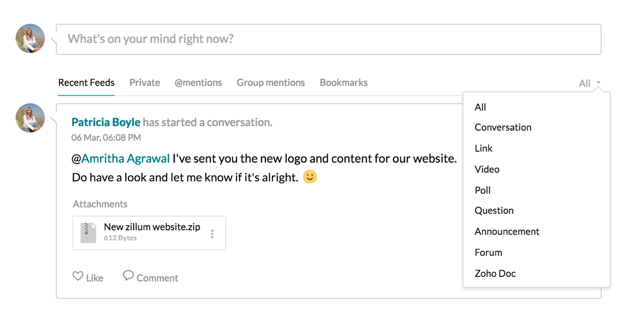630x323 pixels.
Task: Pick Zoho Doc from the filter list
Action: click(495, 274)
